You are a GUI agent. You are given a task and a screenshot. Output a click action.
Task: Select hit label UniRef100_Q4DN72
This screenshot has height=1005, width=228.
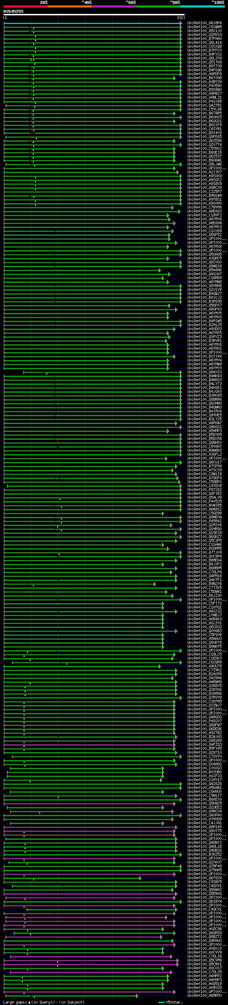(x=204, y=842)
